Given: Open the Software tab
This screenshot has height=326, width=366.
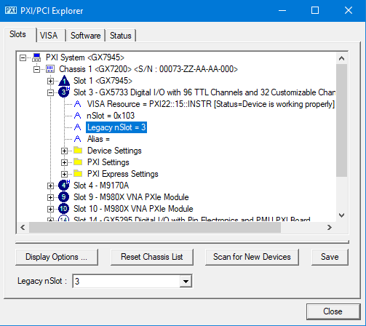Looking at the screenshot, I should click(x=86, y=36).
